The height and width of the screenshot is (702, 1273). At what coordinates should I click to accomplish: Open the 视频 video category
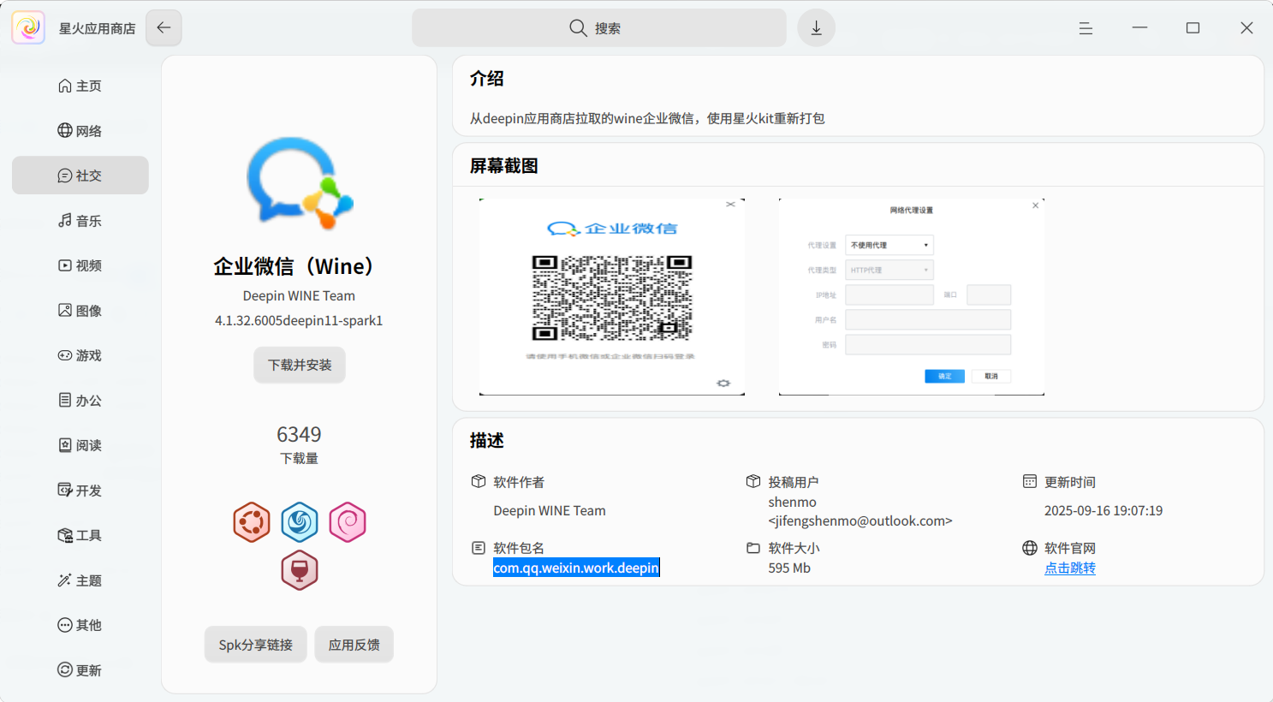click(80, 265)
